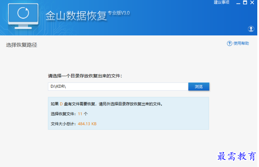This screenshot has height=167, width=259.
Task: Click the D:\KDR\ recovery path field
Action: 118,87
